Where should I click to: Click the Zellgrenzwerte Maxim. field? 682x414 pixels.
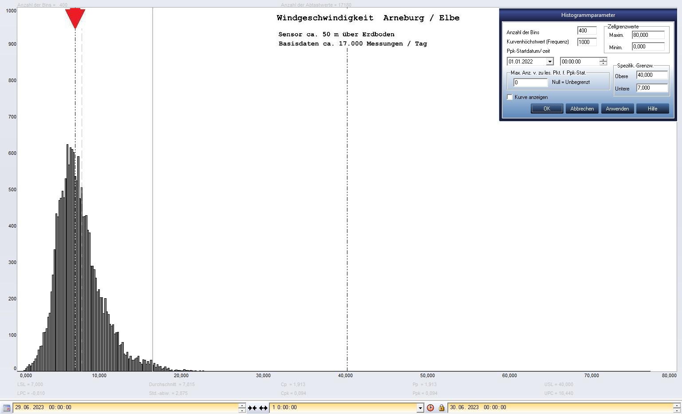coord(648,35)
